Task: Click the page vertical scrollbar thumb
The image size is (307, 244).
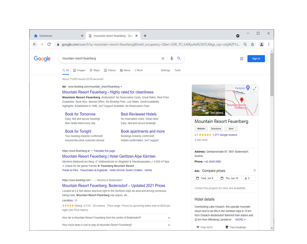Action: click(272, 74)
